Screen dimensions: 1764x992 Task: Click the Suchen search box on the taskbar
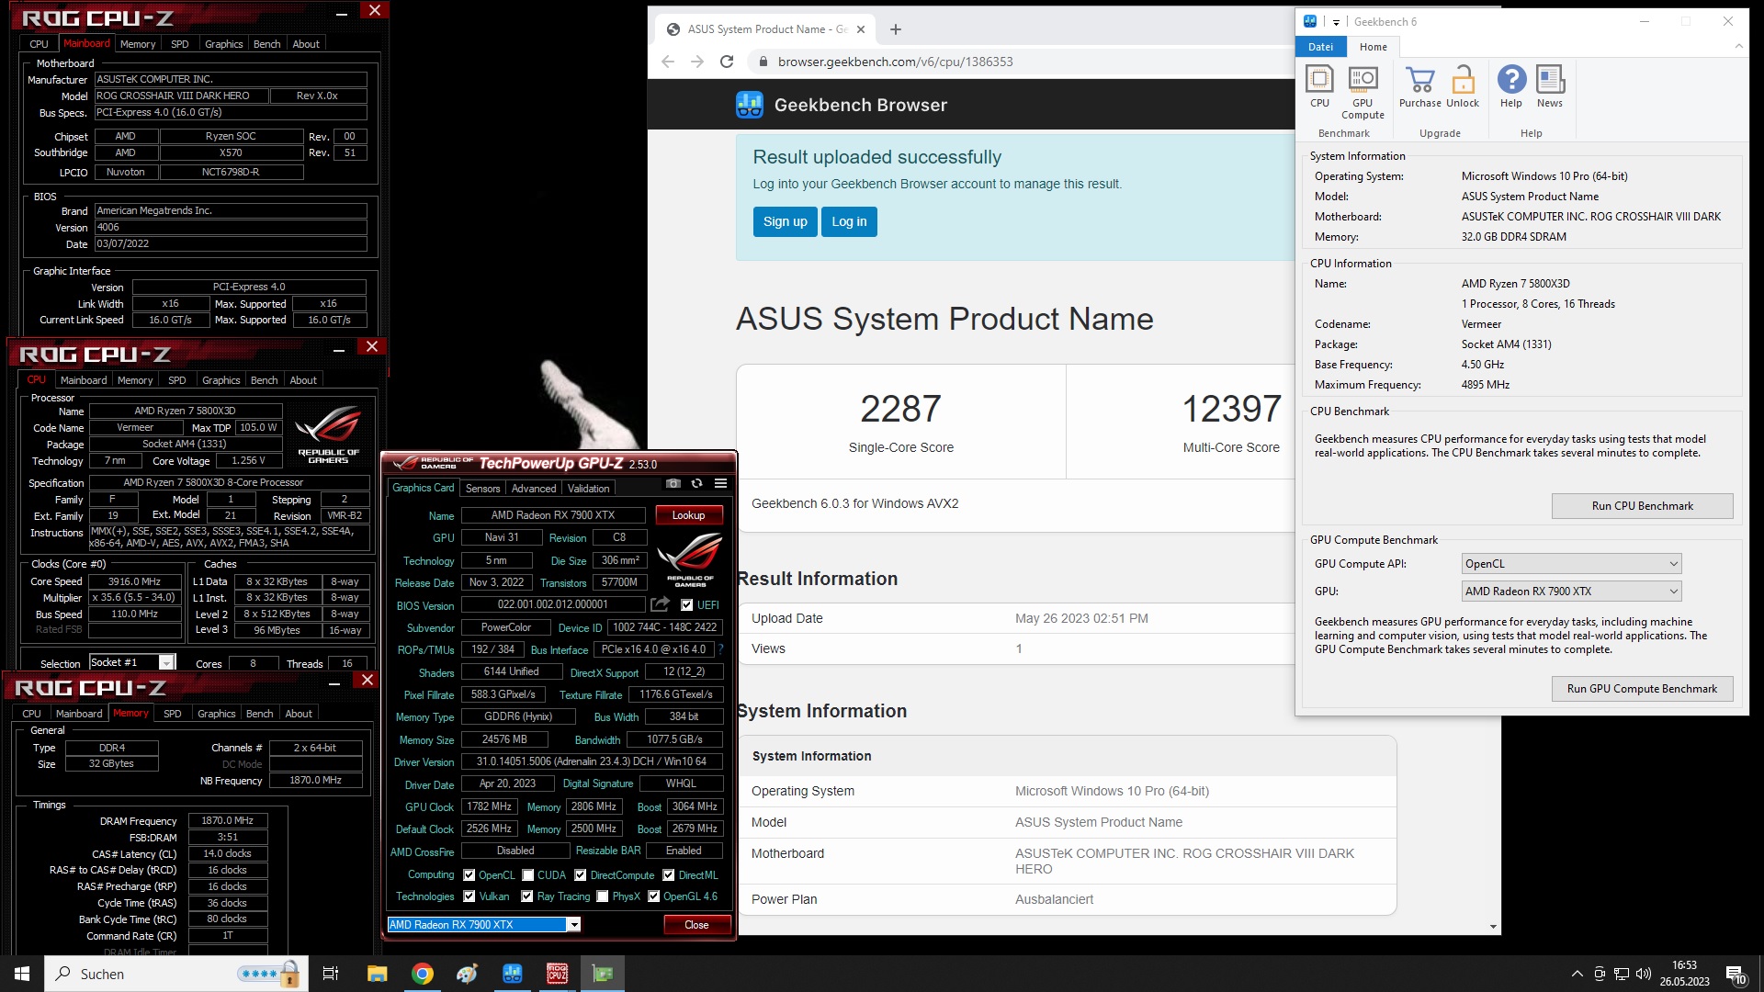pos(175,974)
